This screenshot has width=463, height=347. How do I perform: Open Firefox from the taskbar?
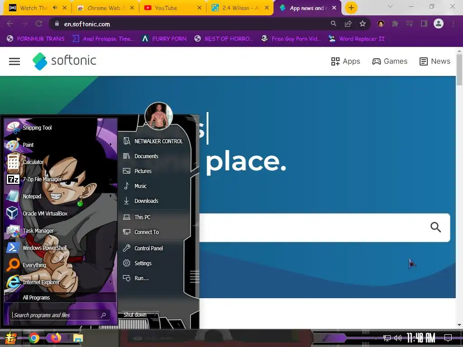coord(56,338)
